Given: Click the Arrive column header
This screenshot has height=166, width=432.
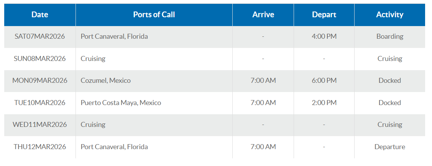Looking at the screenshot, I should click(x=263, y=15).
